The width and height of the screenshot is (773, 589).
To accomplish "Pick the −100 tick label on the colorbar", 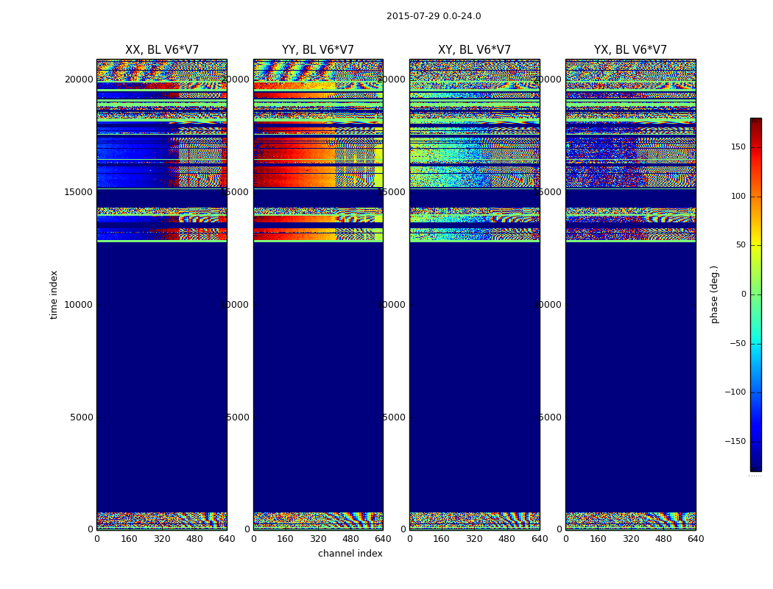I will point(734,392).
